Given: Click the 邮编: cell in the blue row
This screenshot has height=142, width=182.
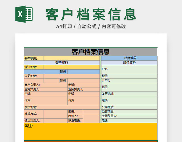Looking at the screenshot, I should pyautogui.click(x=63, y=72).
